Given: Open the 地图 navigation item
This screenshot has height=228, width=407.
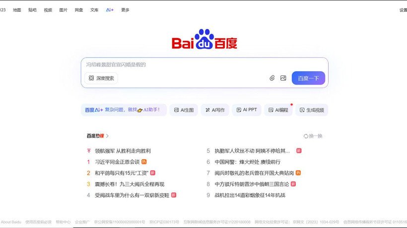Looking at the screenshot, I should 17,10.
